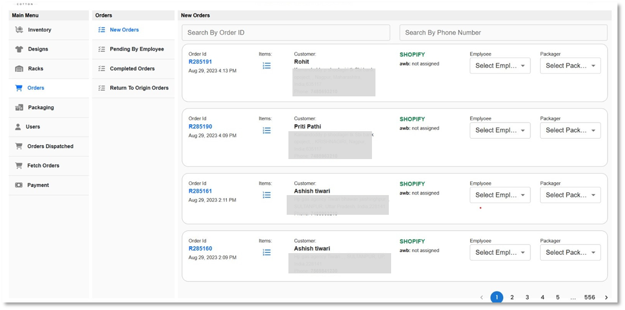The image size is (625, 310).
Task: Open Packager dropdown for order R285190
Action: [x=570, y=130]
